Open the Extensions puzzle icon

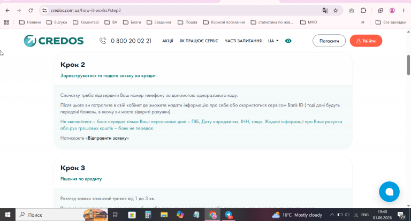coord(363,11)
